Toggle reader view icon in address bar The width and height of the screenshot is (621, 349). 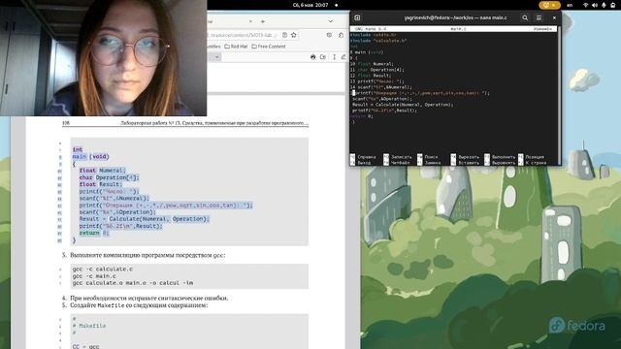[x=284, y=35]
